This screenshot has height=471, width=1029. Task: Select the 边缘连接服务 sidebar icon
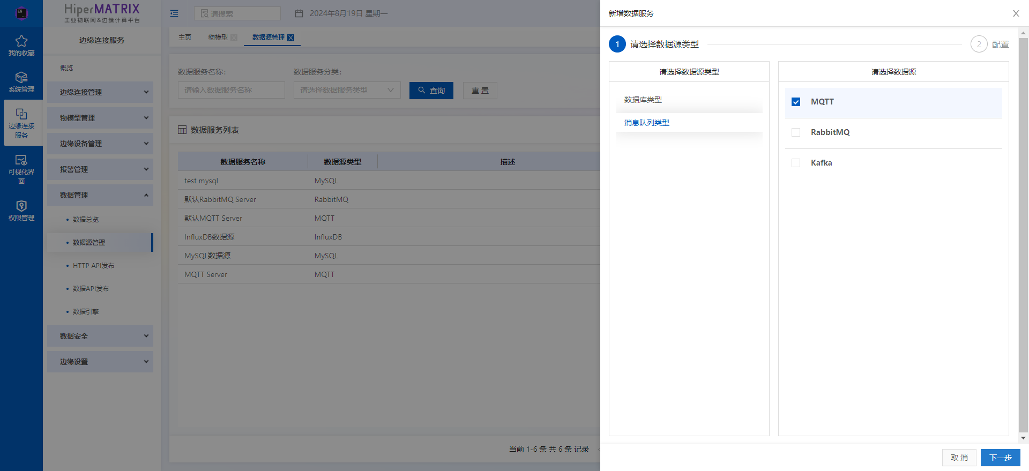point(21,114)
